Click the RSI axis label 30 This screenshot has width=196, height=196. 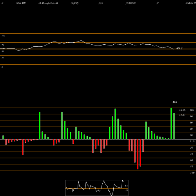pyautogui.click(x=3, y=58)
